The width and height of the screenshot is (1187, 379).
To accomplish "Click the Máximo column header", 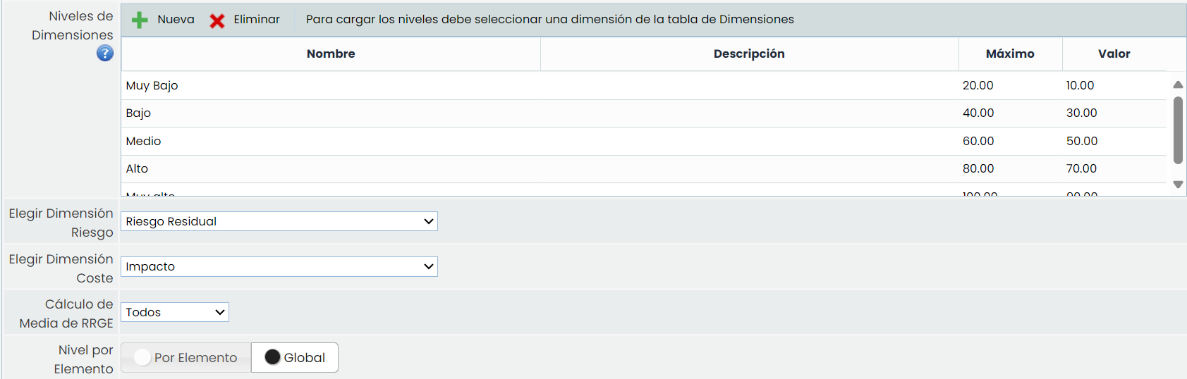I will click(1010, 54).
